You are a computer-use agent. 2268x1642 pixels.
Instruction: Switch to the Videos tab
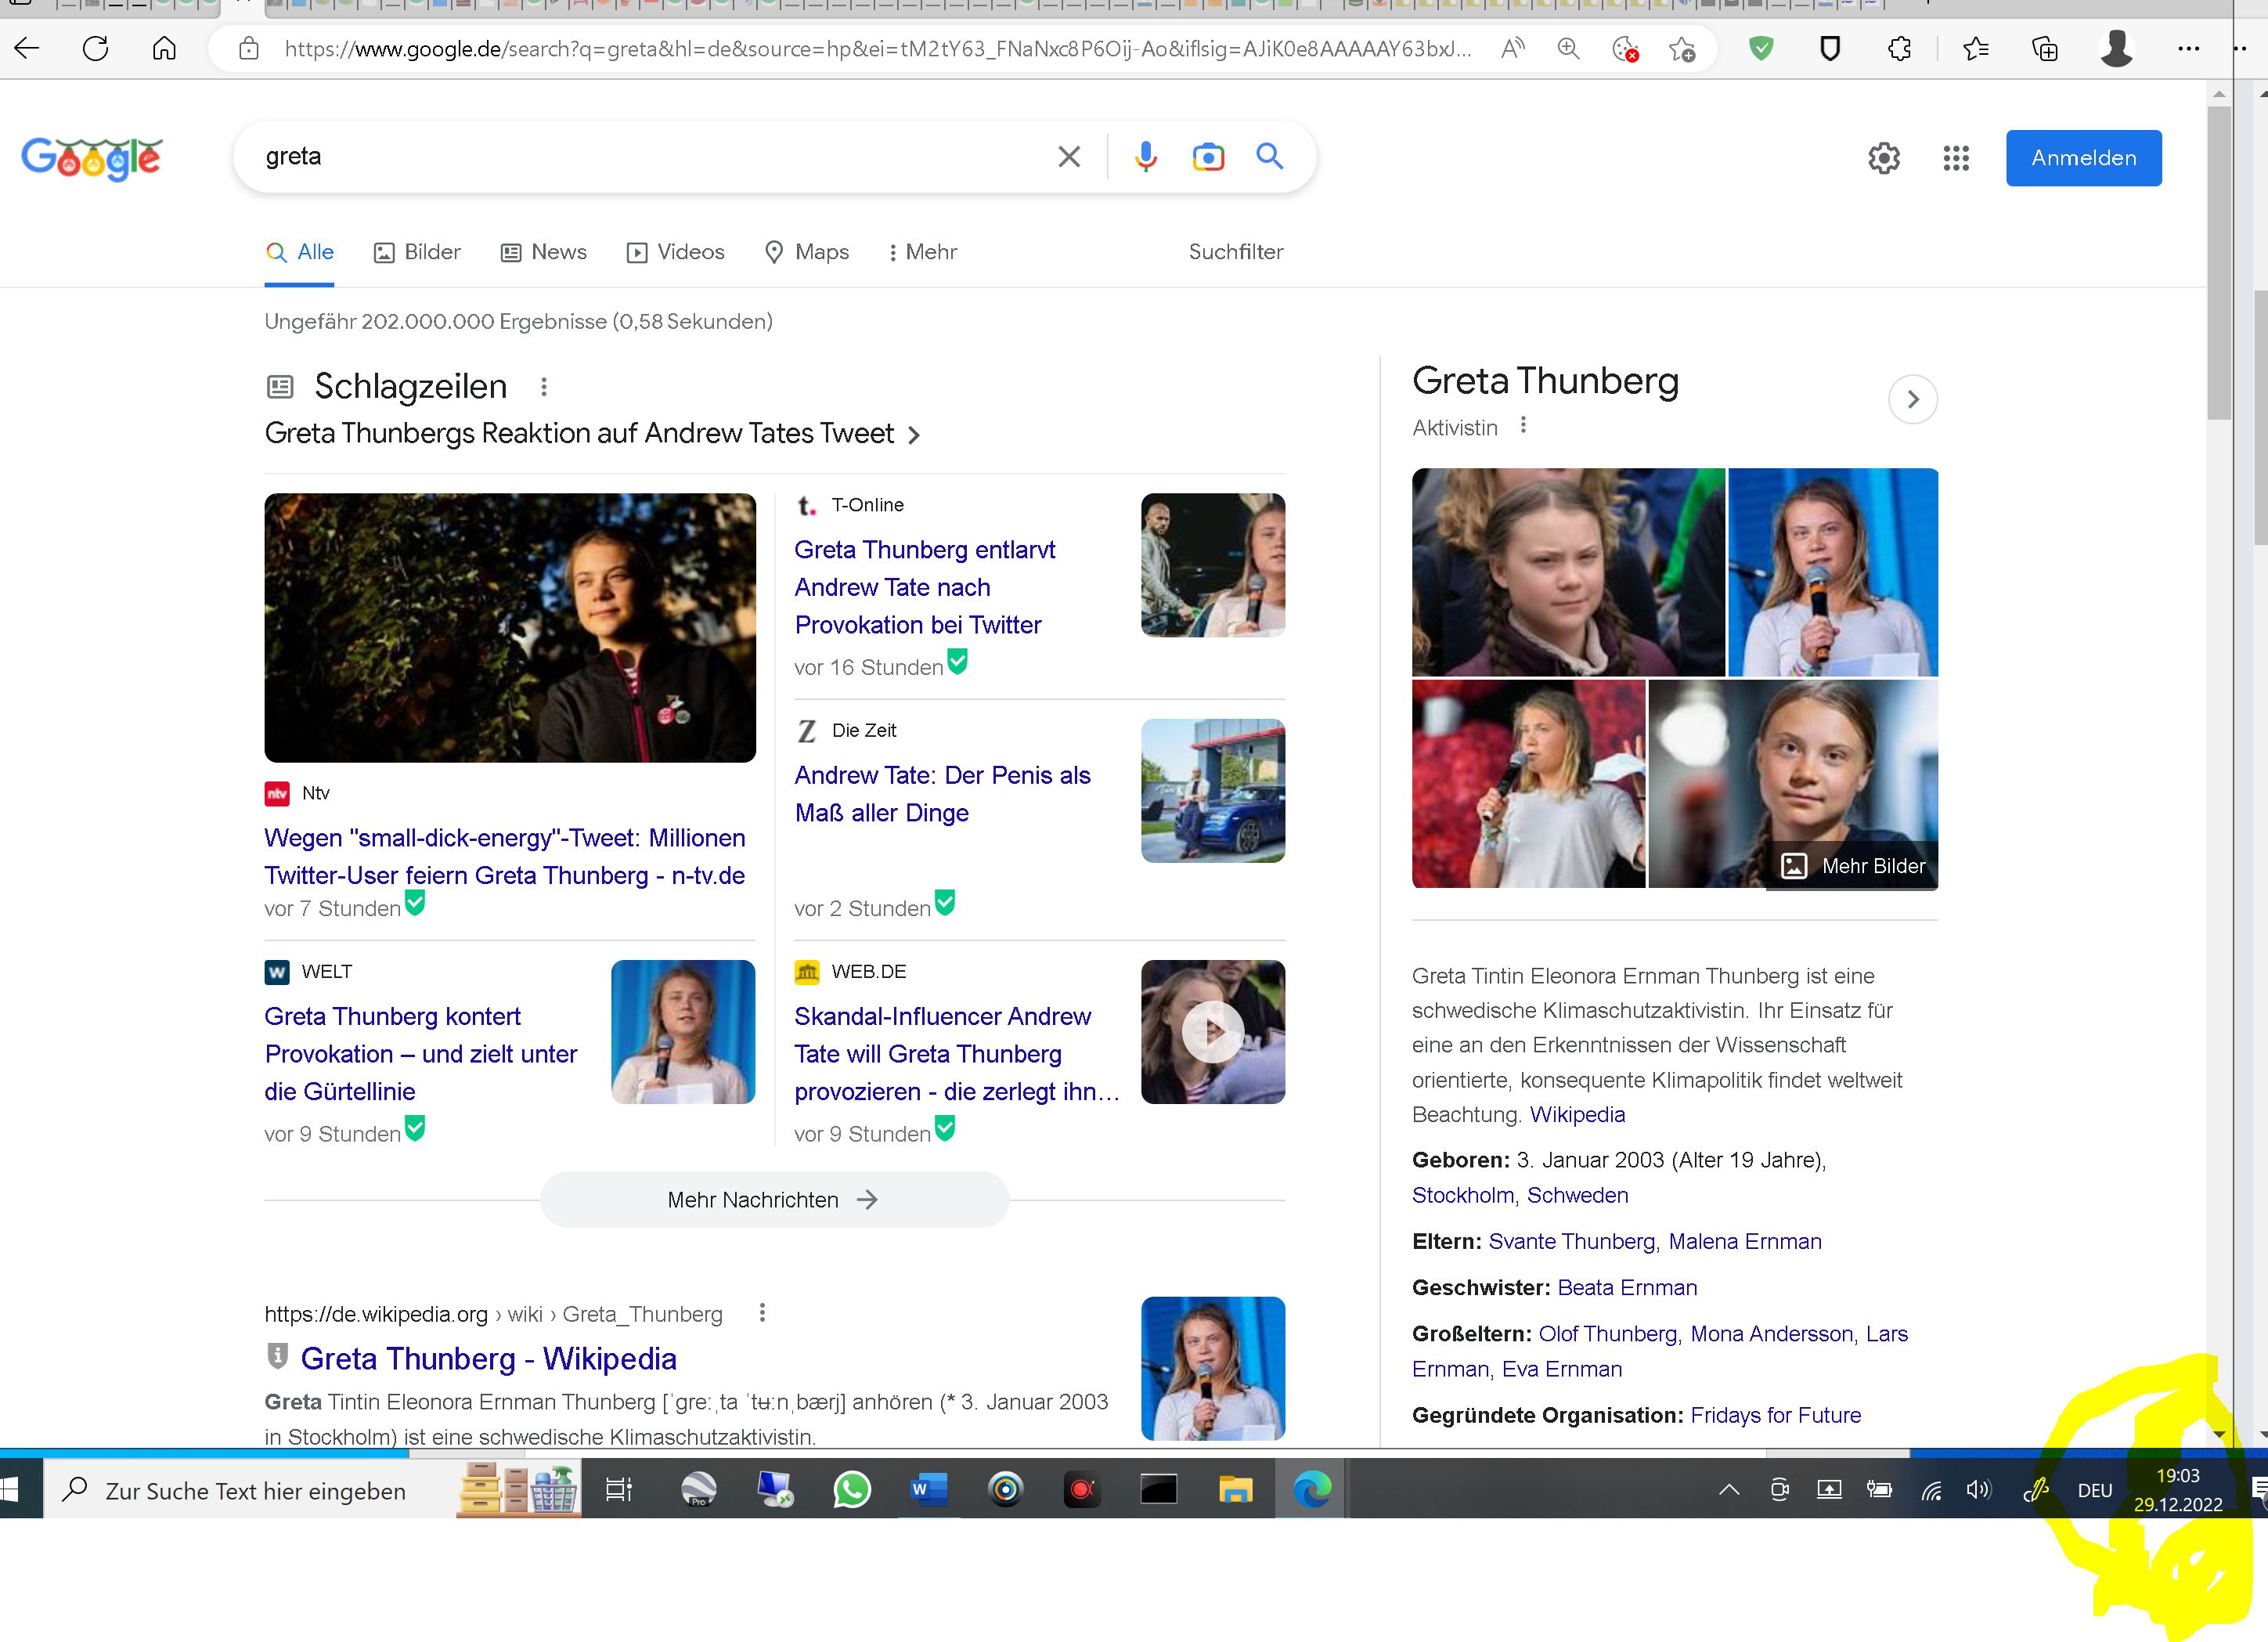675,252
